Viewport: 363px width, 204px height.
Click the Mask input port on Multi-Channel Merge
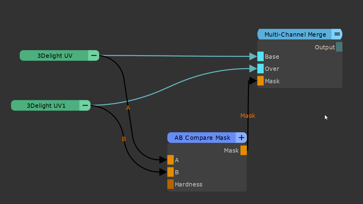coord(260,81)
